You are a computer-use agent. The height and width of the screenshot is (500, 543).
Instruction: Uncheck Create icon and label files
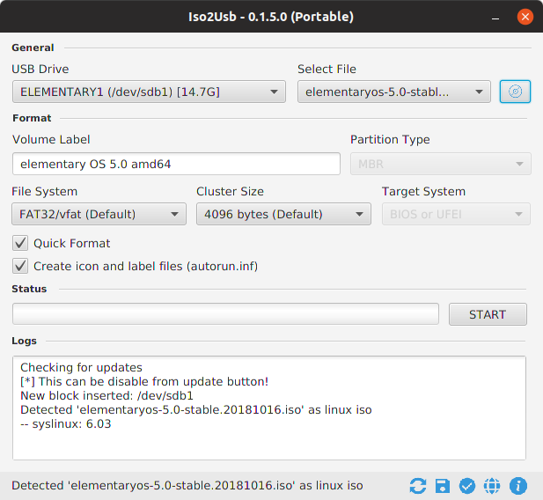(x=20, y=266)
